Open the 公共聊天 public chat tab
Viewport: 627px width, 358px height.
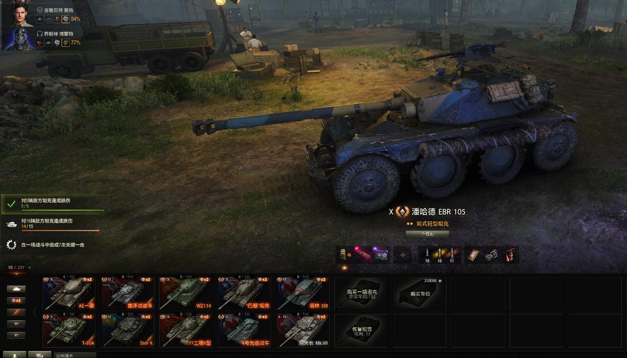75,355
